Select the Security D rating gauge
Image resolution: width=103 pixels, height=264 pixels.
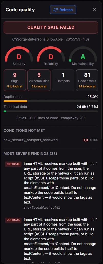[x=19, y=56]
